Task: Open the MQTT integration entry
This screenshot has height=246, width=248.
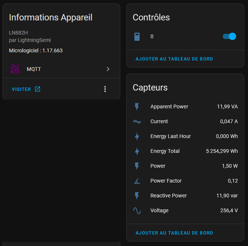Action: tap(61, 69)
